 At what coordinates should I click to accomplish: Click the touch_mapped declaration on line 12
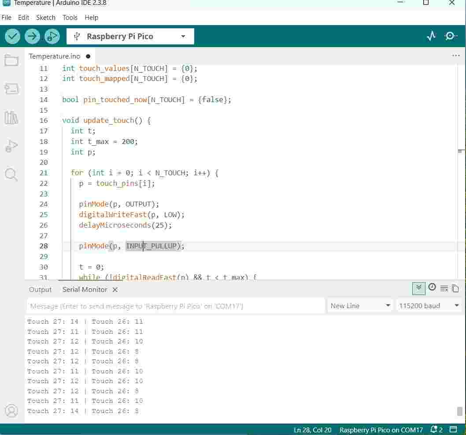click(129, 79)
